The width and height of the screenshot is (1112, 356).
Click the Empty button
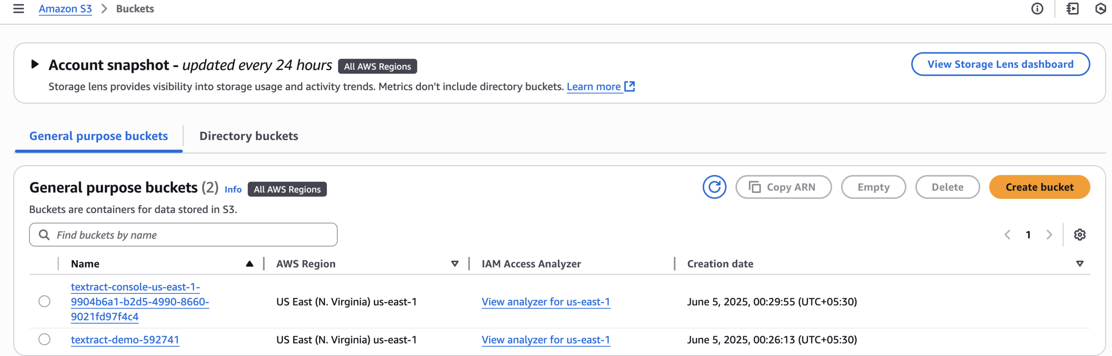[x=873, y=187]
